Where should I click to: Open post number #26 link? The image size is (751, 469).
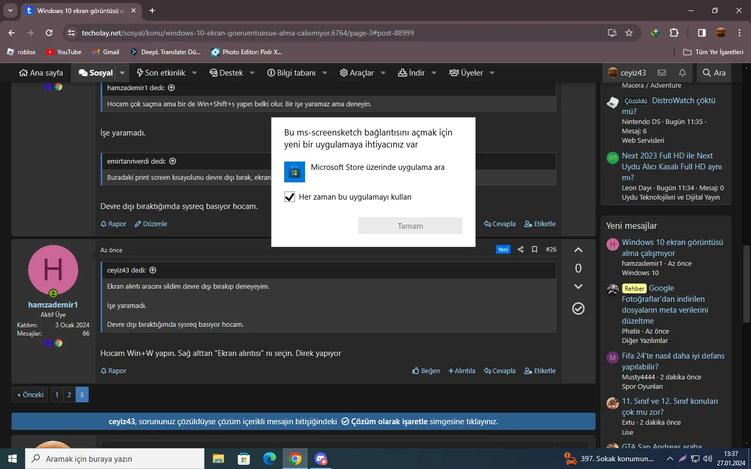(551, 250)
